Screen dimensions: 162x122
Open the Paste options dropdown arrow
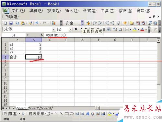pos(26,23)
